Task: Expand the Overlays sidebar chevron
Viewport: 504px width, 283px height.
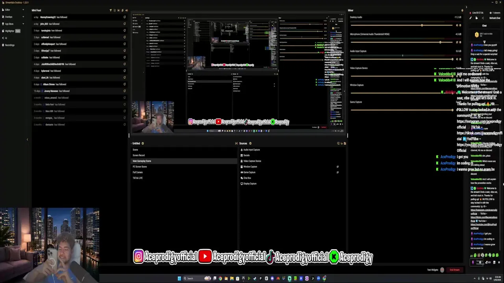Action: [x=23, y=17]
